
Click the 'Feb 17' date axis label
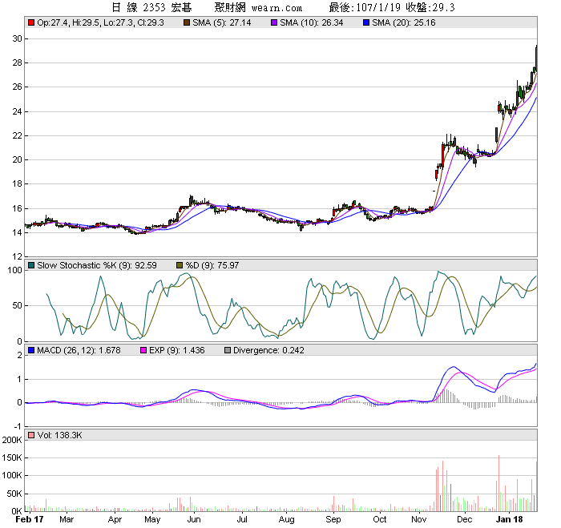click(x=30, y=519)
